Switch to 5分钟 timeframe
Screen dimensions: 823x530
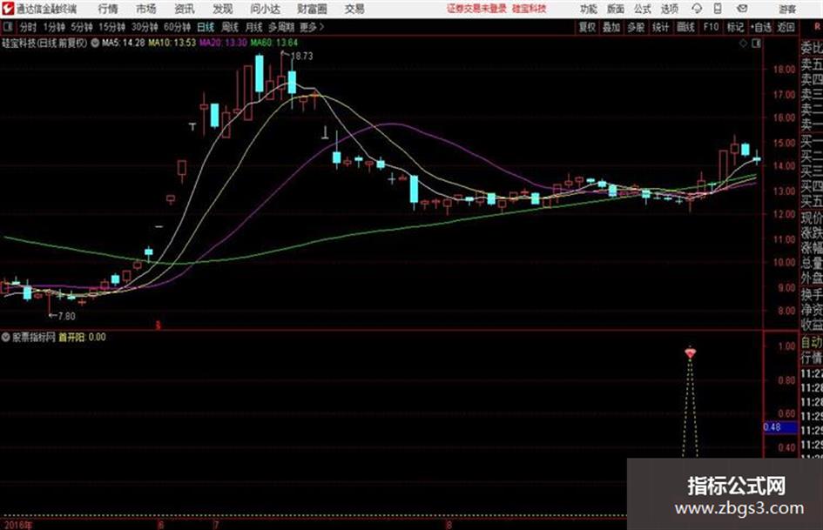tap(81, 27)
